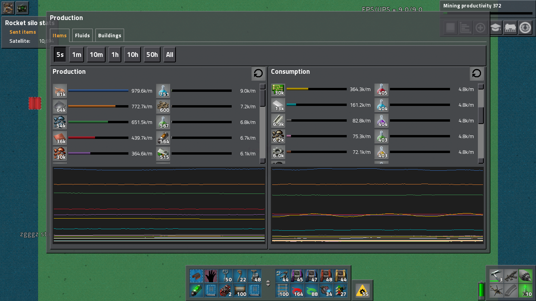536x301 pixels.
Task: Set time range to 10m
Action: click(x=96, y=55)
